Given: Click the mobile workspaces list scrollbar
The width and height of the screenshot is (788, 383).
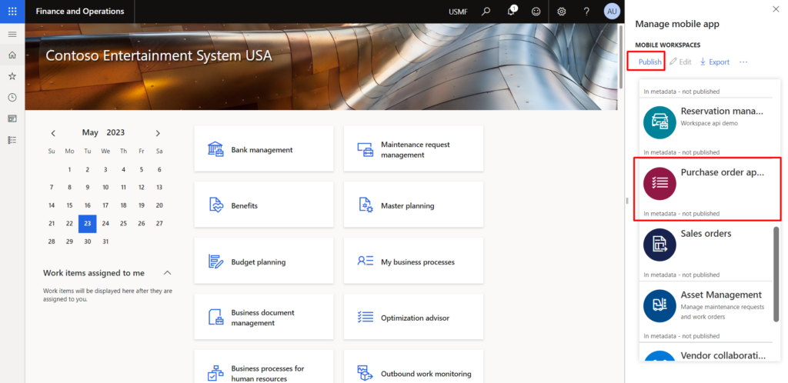Looking at the screenshot, I should click(776, 274).
